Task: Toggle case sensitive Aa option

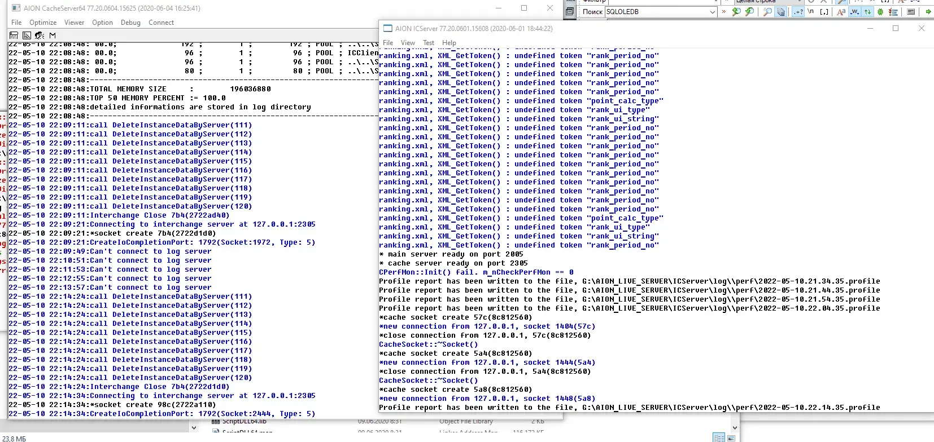Action: coord(841,11)
